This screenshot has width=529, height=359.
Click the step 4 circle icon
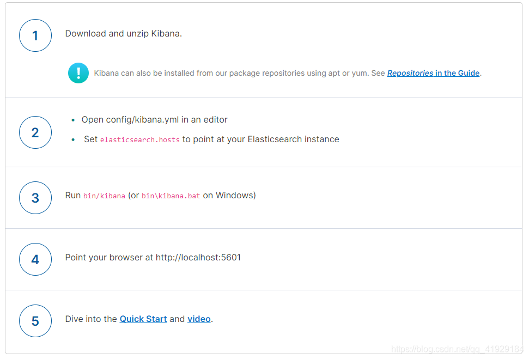point(35,259)
